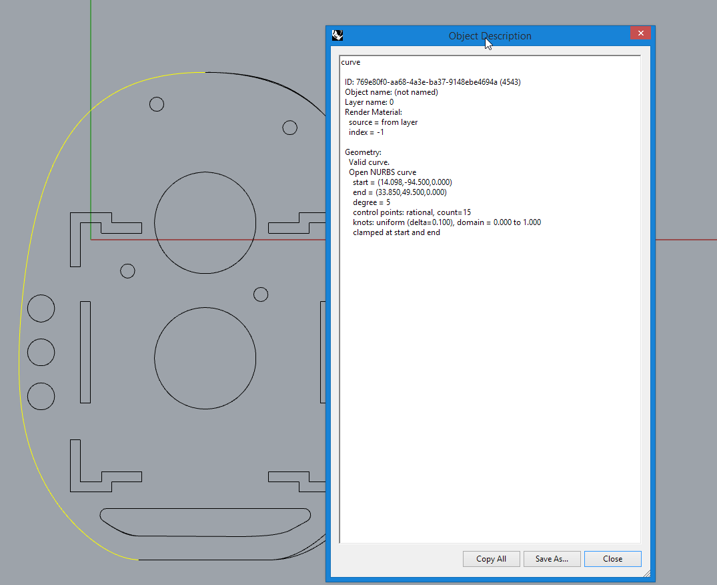Click the word curve at top of description
Screen dimensions: 717x585
pos(350,61)
